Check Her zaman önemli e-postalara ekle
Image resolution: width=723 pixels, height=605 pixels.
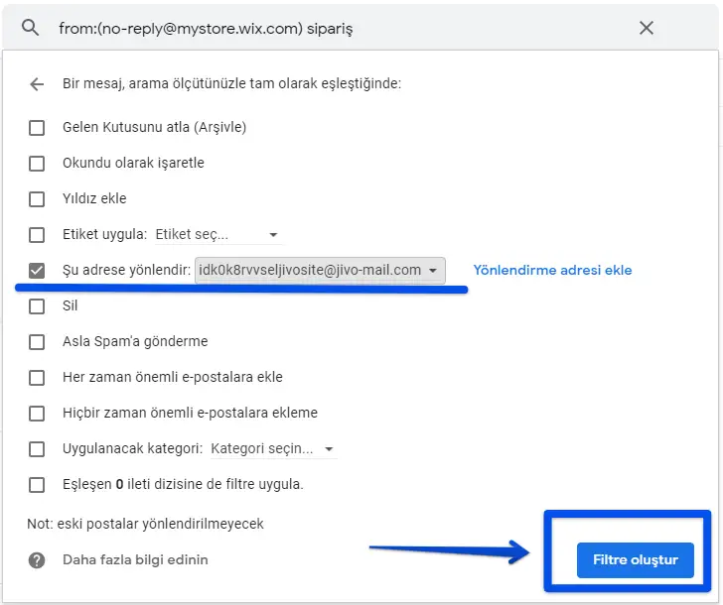[37, 377]
